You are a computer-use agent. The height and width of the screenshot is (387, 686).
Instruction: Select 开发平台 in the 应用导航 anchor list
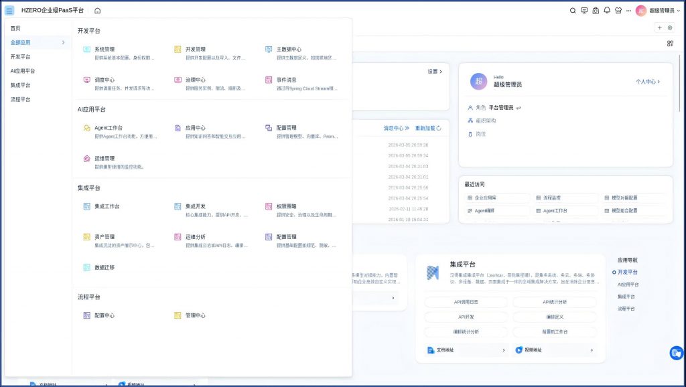[627, 272]
